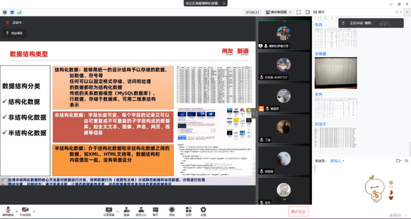
Task: Open the Apps (应用) icon
Action: [x=188, y=211]
